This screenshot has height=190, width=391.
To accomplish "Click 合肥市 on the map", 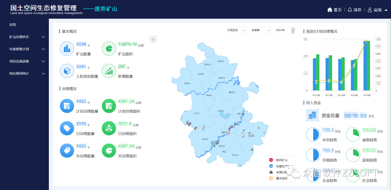I will (x=220, y=111).
